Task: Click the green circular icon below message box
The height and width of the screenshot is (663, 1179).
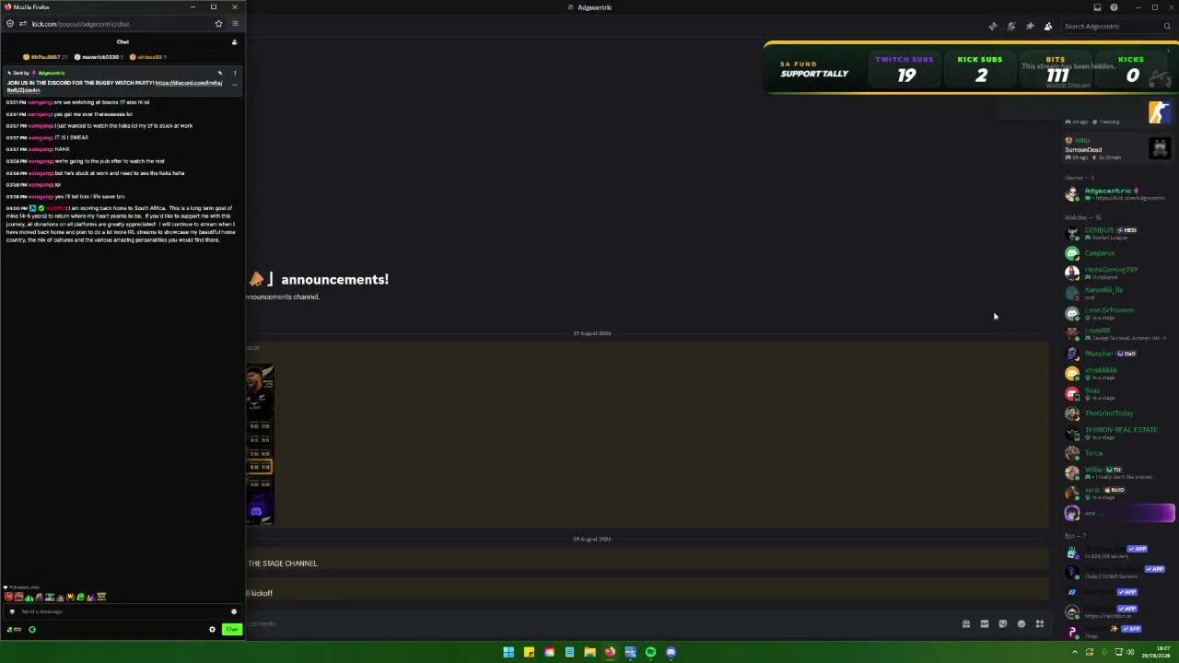Action: point(32,630)
